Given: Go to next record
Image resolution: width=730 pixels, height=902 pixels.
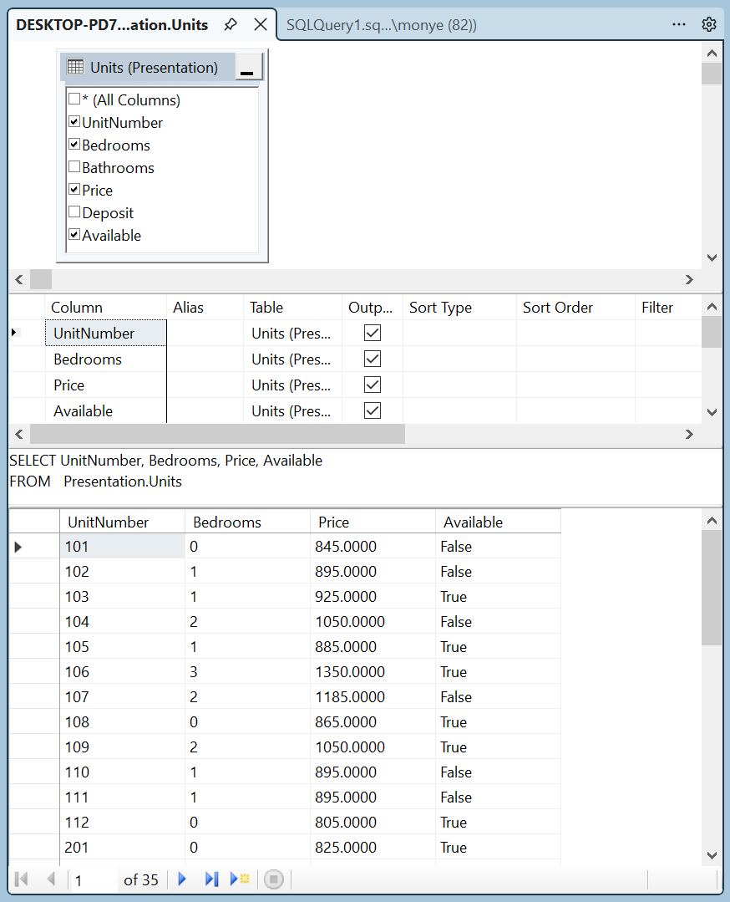Looking at the screenshot, I should point(182,879).
